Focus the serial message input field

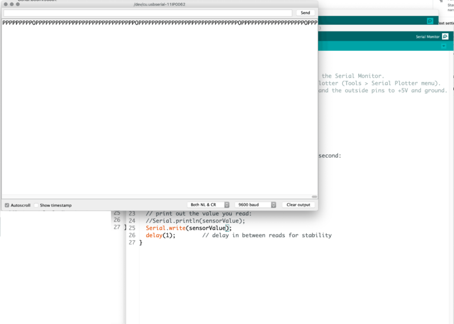click(148, 12)
